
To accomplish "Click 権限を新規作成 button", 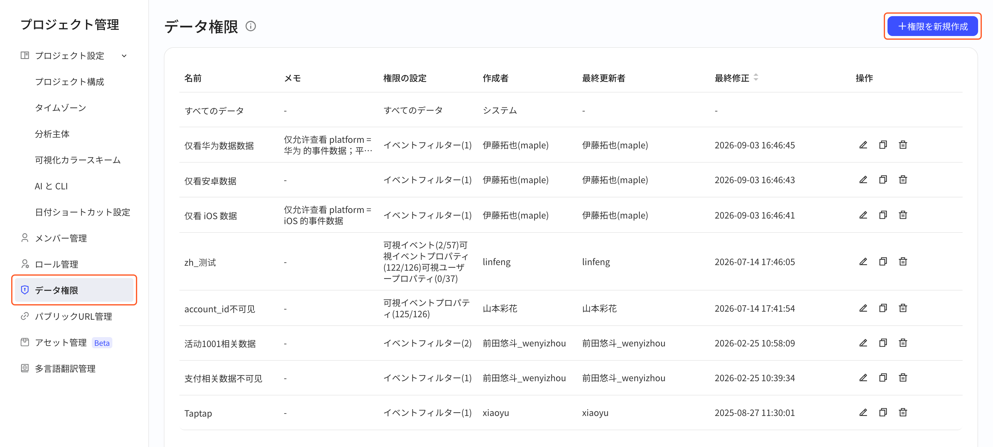I will coord(932,26).
